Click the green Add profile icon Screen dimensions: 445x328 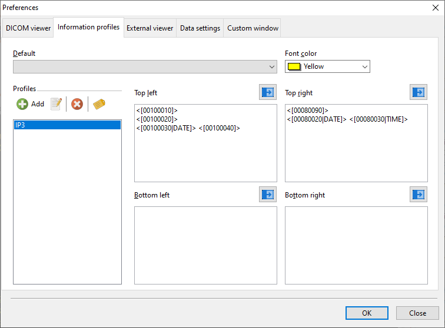tap(22, 104)
